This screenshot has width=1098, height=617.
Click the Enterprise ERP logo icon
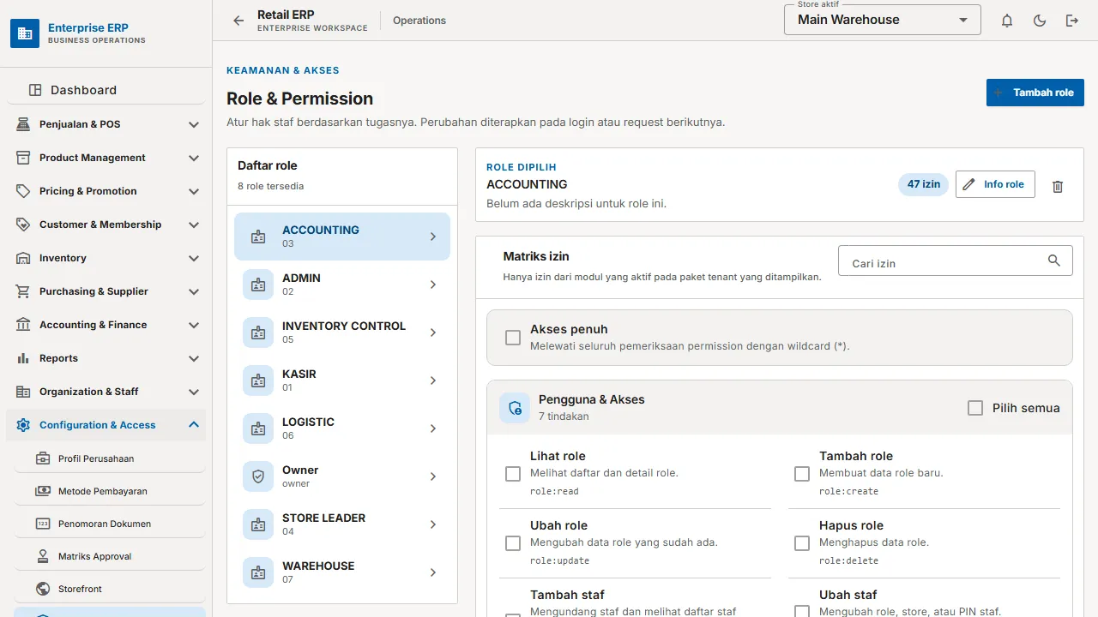[x=25, y=33]
